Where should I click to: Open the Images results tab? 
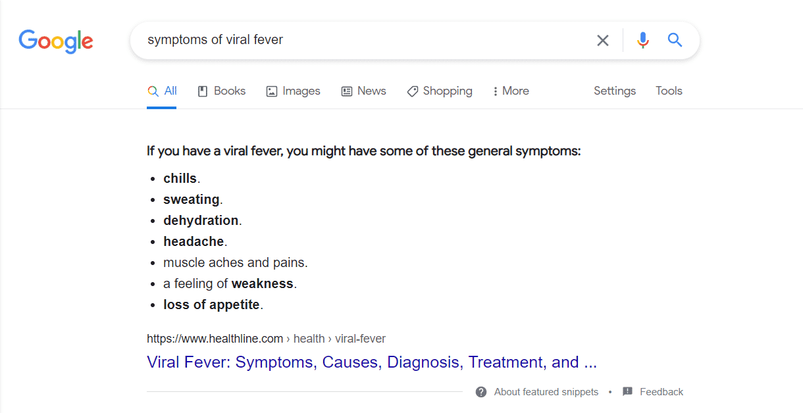tap(301, 91)
